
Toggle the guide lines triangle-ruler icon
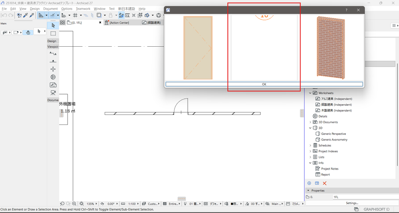coord(41,15)
